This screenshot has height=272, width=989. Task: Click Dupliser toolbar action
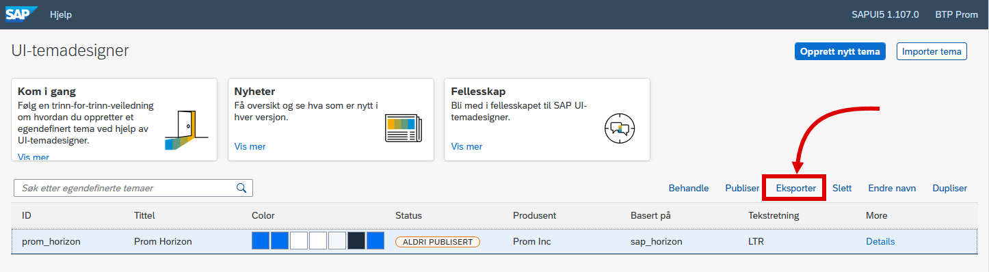tap(950, 188)
